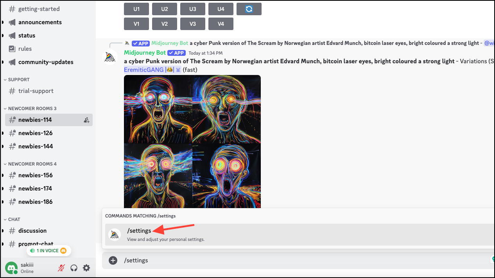Click the Midjourney Bot username
The width and height of the screenshot is (495, 278).
pyautogui.click(x=145, y=53)
